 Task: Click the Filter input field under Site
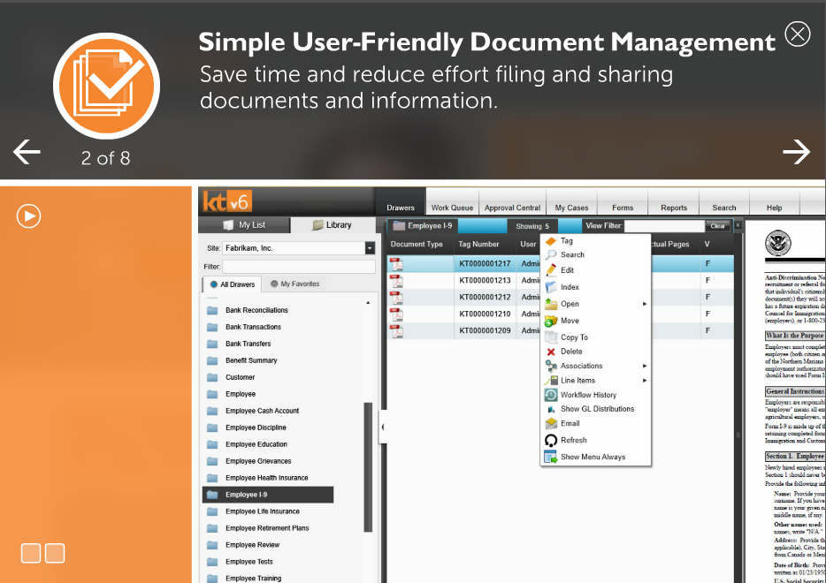pyautogui.click(x=299, y=267)
